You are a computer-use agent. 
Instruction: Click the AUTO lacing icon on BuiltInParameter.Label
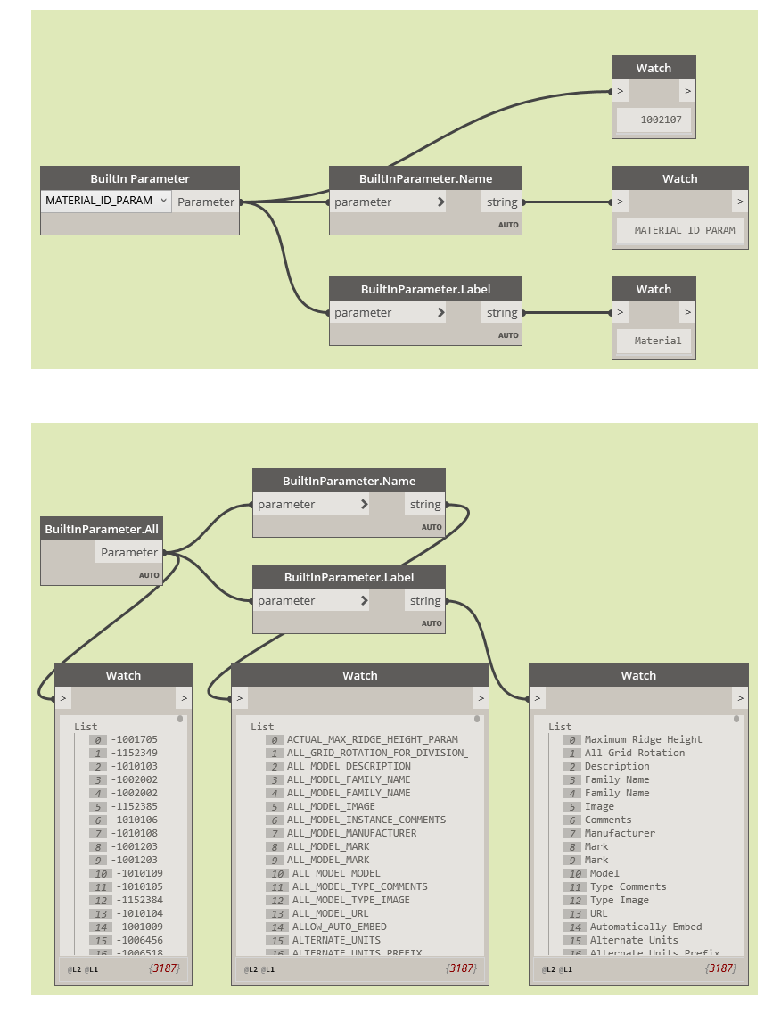pyautogui.click(x=506, y=335)
